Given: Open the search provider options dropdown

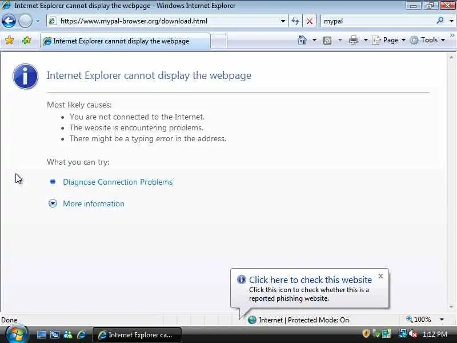Looking at the screenshot, I should pos(451,21).
